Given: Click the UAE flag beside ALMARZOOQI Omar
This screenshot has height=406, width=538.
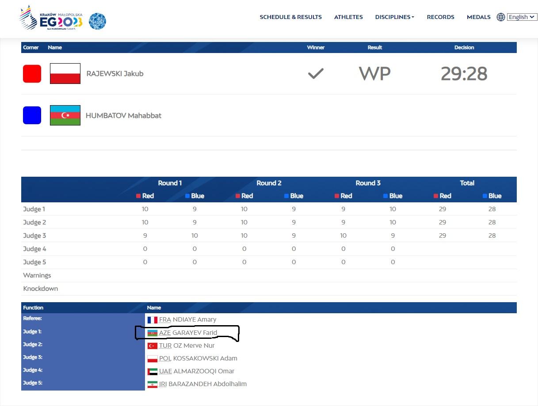Looking at the screenshot, I should coord(152,372).
